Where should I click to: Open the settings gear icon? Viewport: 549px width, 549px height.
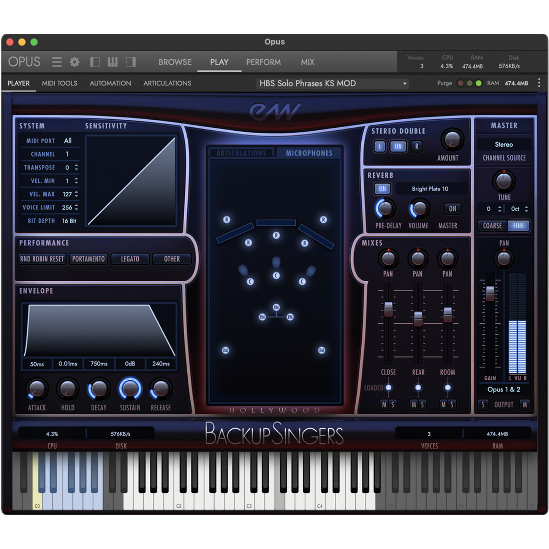tap(74, 62)
